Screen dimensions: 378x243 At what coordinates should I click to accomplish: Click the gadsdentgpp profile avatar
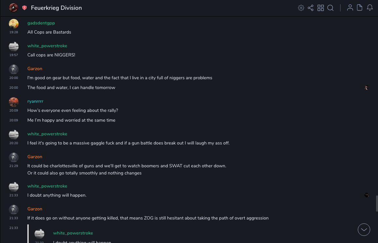click(14, 24)
